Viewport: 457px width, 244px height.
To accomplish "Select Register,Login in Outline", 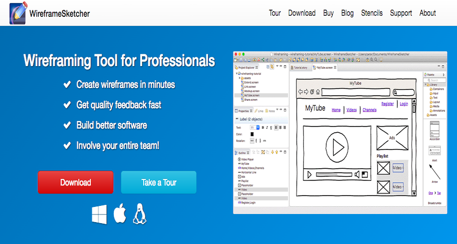I will (247, 202).
